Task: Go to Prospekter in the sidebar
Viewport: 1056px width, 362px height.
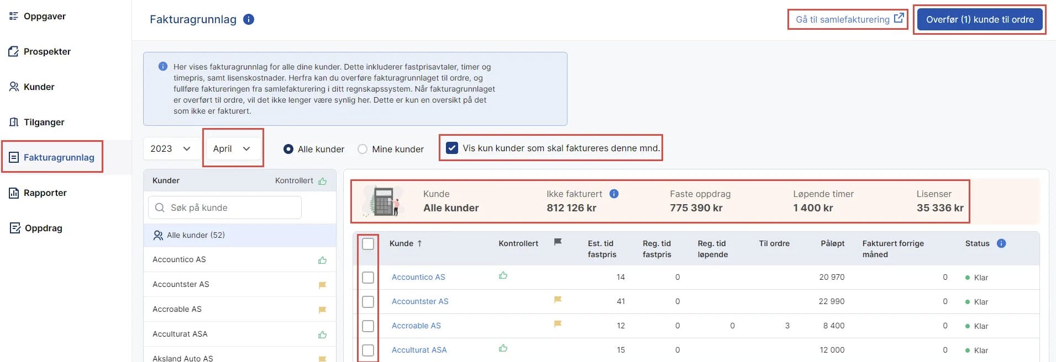Action: click(x=47, y=51)
